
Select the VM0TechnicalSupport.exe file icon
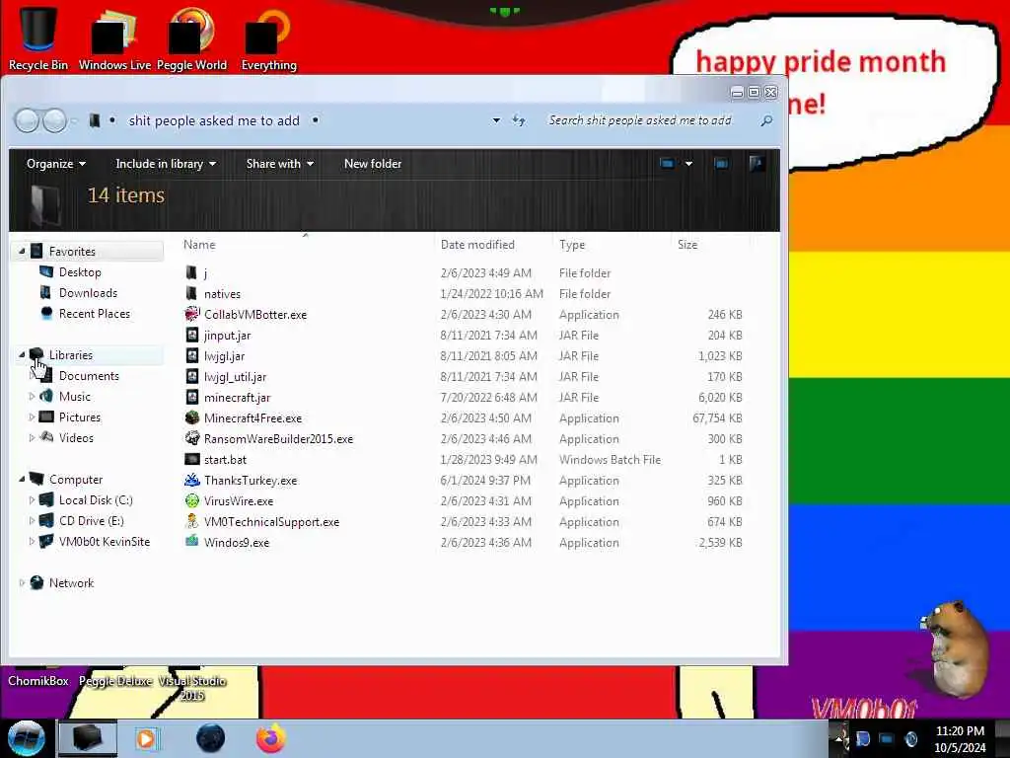[x=192, y=521]
